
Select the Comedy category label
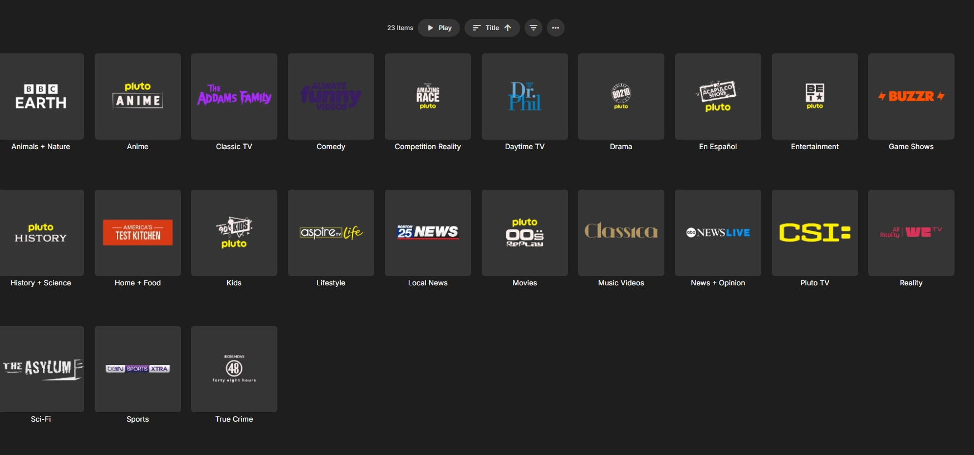tap(331, 147)
